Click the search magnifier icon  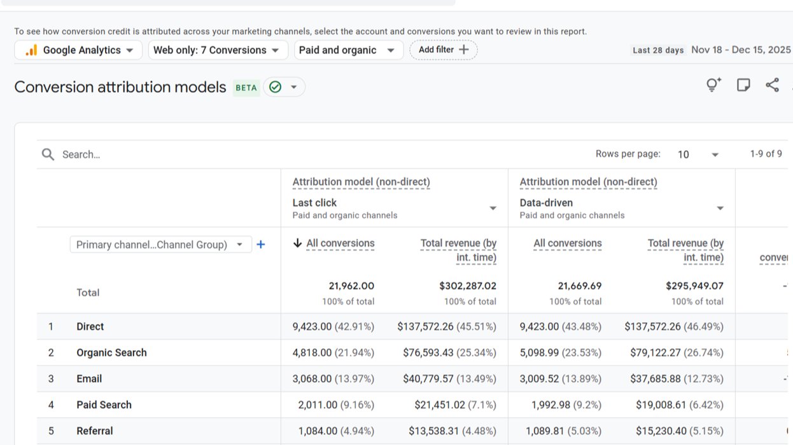48,154
